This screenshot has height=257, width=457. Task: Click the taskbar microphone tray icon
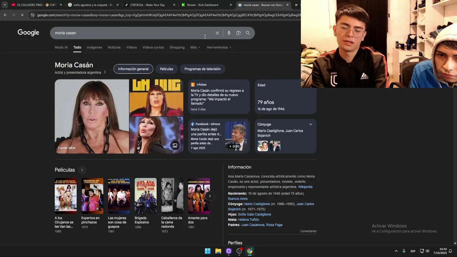click(x=404, y=251)
